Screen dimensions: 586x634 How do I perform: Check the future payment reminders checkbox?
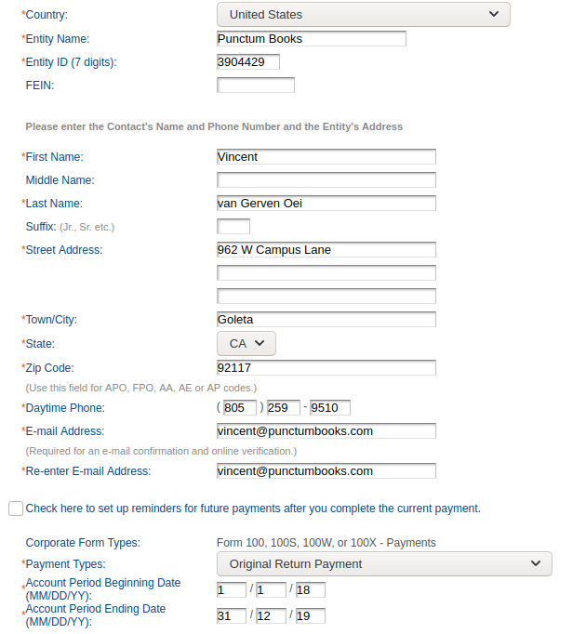16,509
